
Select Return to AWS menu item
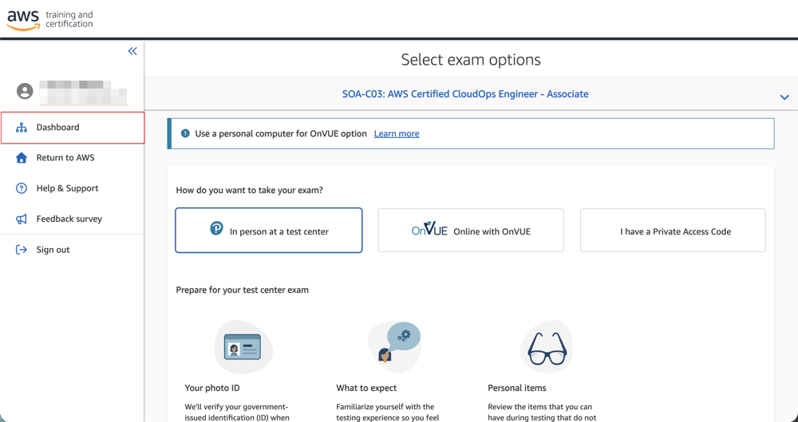(x=73, y=158)
